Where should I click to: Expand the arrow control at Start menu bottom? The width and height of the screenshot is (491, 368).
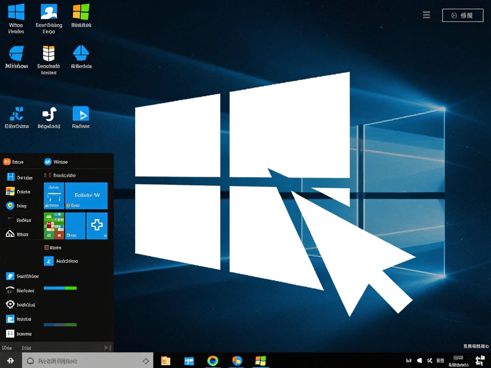tap(107, 347)
